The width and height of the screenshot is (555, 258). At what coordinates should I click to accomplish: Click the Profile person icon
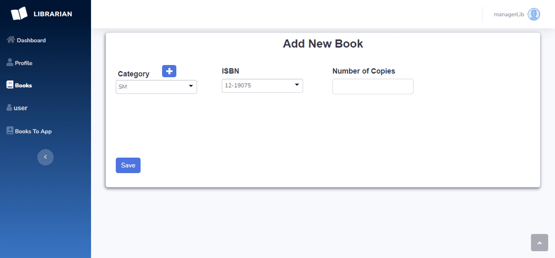point(10,62)
